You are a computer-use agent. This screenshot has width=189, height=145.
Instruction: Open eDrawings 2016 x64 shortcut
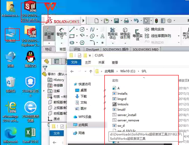click(10, 112)
